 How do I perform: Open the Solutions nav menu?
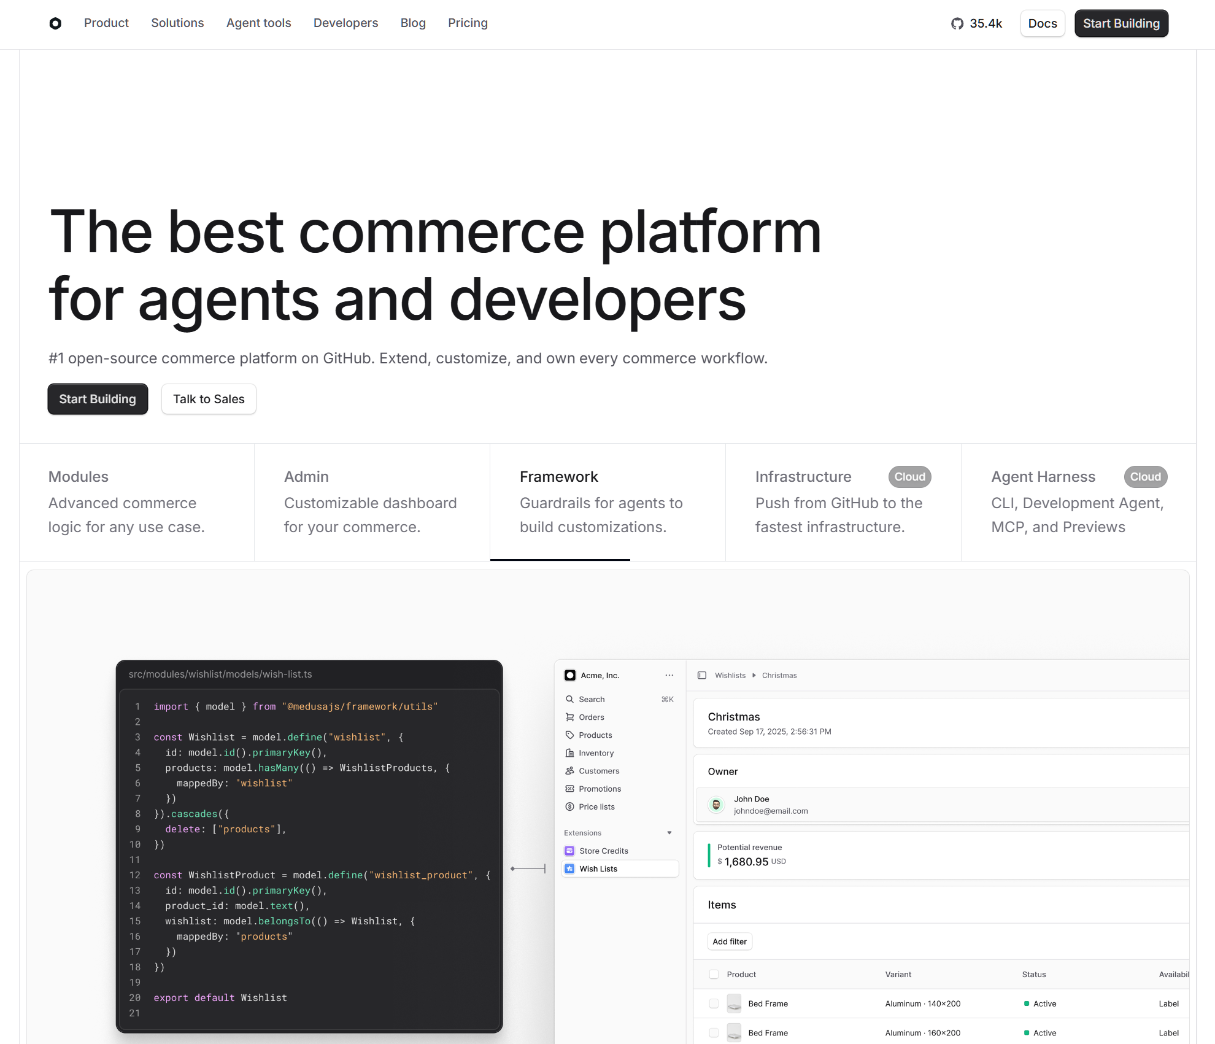tap(177, 23)
